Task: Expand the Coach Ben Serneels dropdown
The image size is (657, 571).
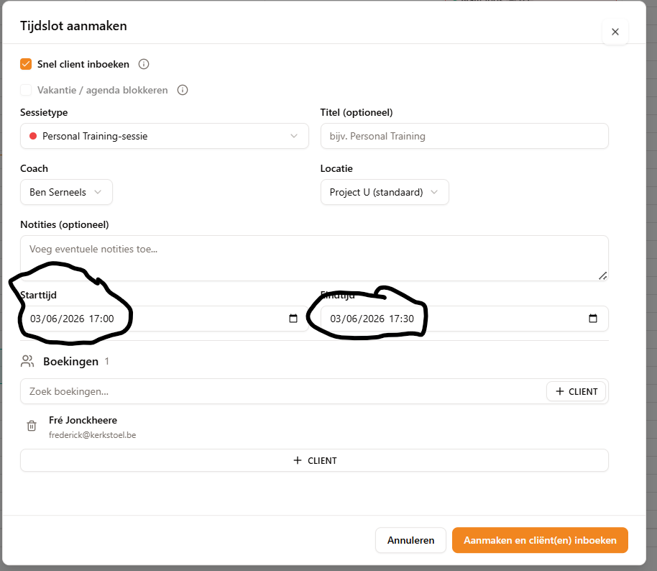Action: point(66,192)
